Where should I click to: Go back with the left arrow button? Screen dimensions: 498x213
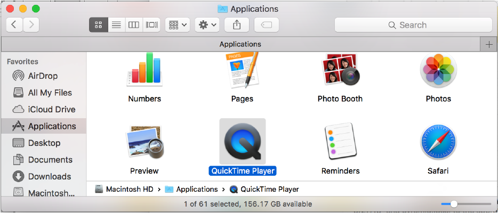coord(14,25)
